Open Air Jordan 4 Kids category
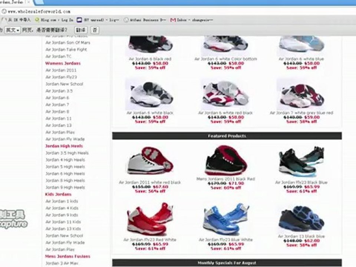 pos(62,208)
